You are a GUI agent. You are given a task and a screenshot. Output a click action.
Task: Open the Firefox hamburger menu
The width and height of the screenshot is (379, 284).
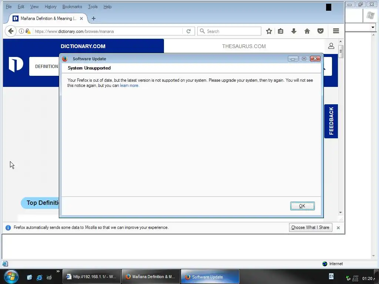(x=336, y=31)
